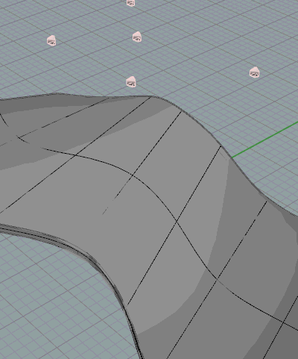298x359 pixels.
Task: Select the leftmost pink point marker
Action: [x=51, y=40]
